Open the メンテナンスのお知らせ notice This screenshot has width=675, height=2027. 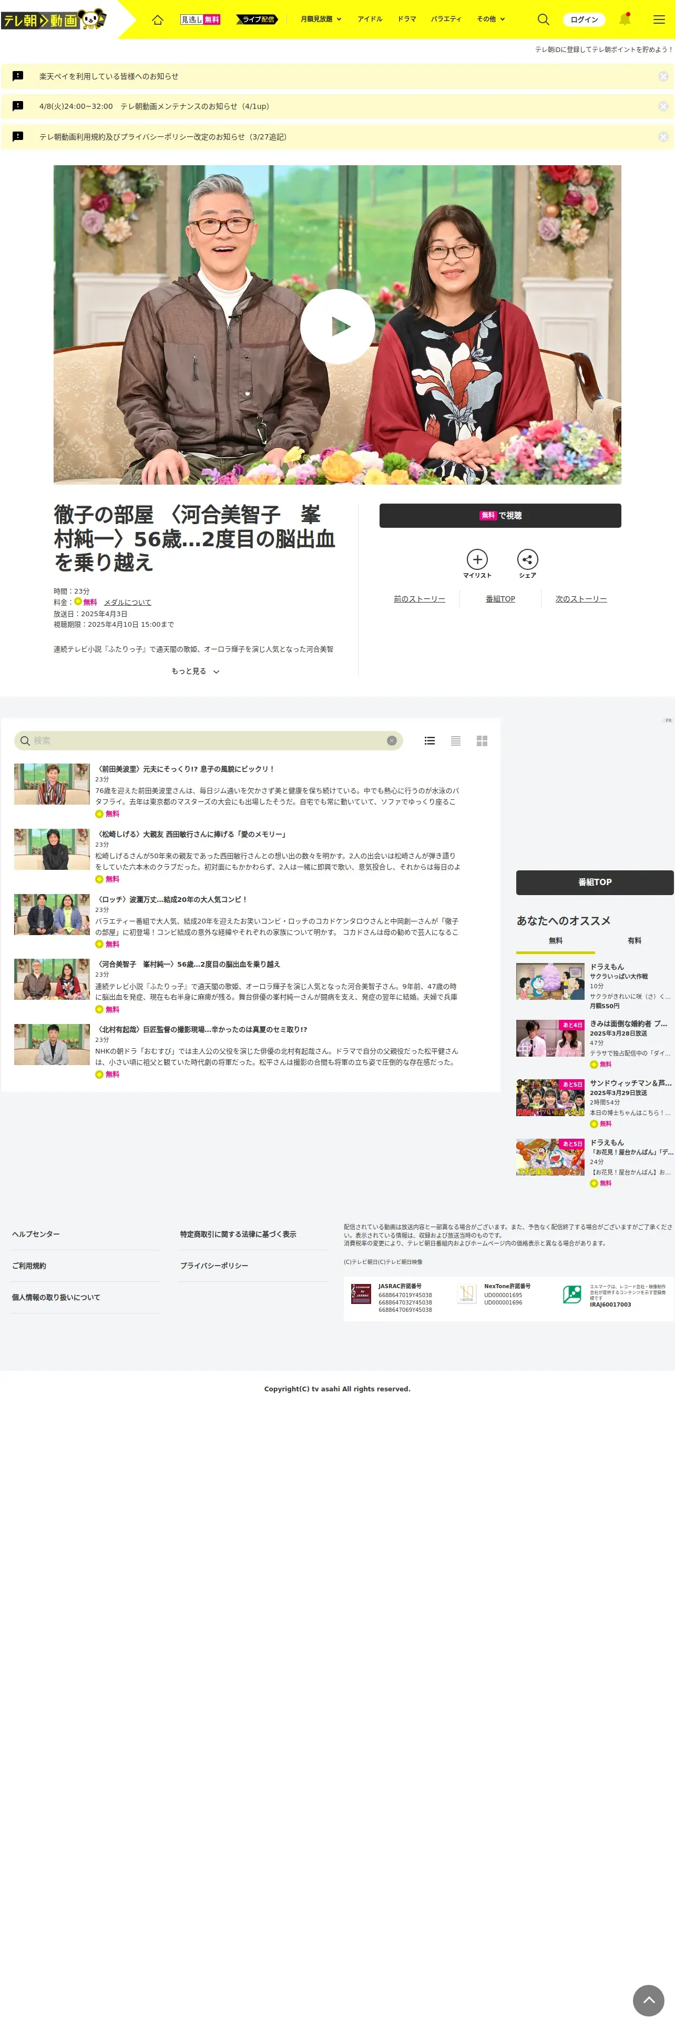click(154, 106)
